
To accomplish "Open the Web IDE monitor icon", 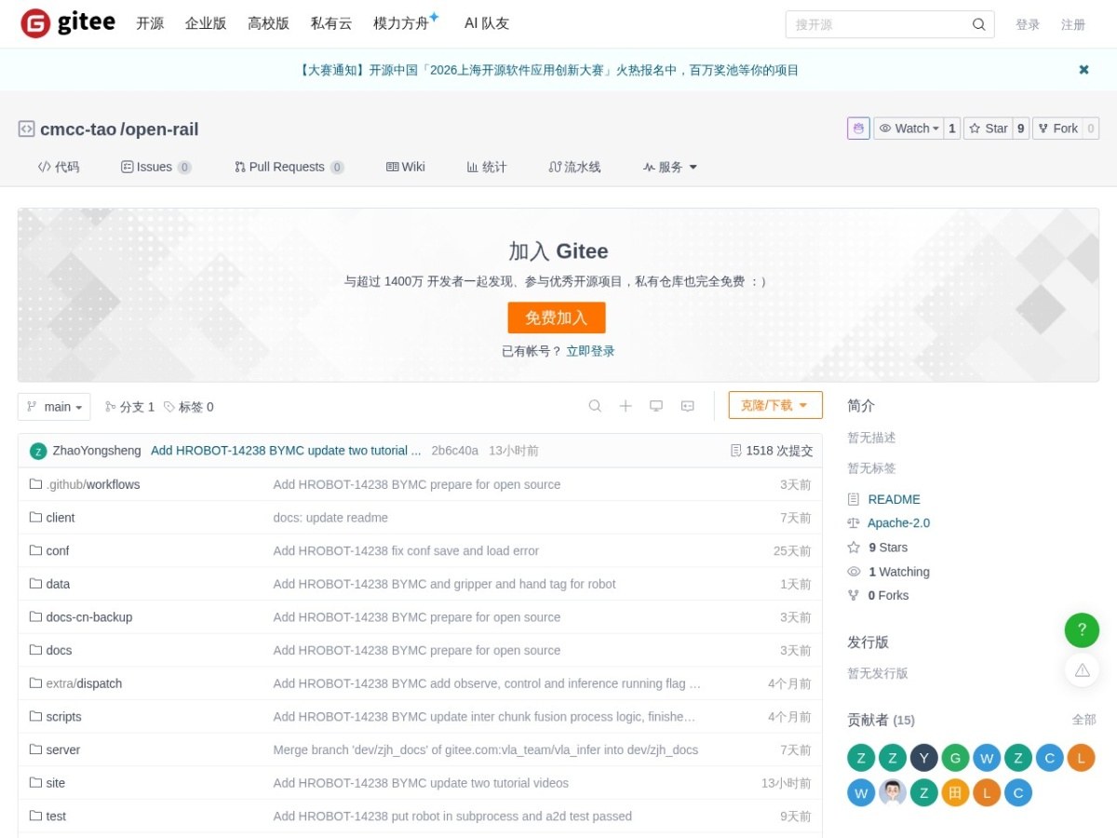I will click(x=656, y=406).
